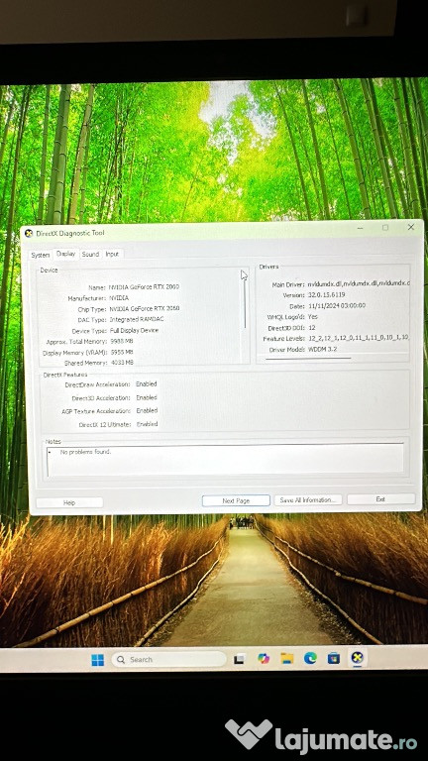This screenshot has width=428, height=761.
Task: Launch Microsoft Edge from the taskbar
Action: (x=310, y=658)
